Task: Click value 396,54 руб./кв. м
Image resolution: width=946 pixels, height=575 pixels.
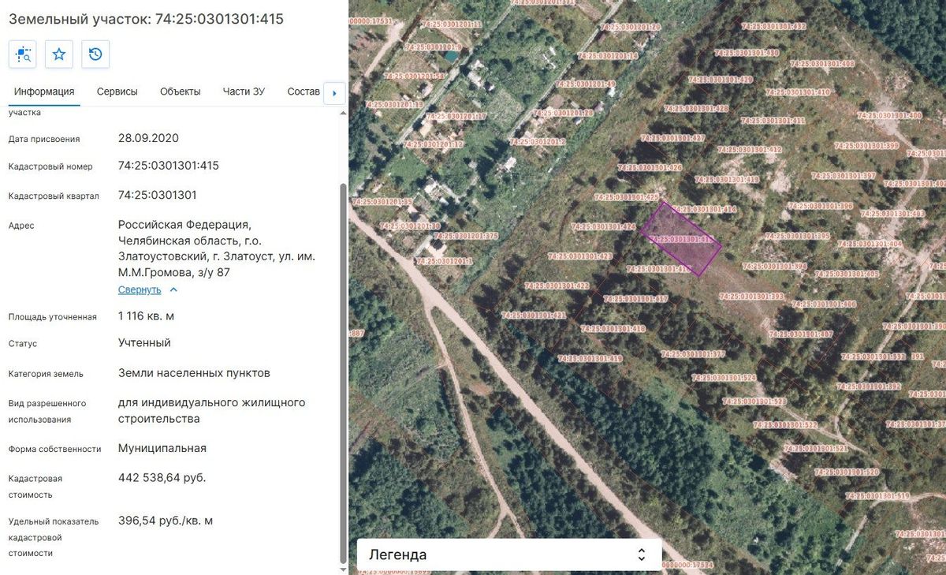Action: tap(166, 521)
